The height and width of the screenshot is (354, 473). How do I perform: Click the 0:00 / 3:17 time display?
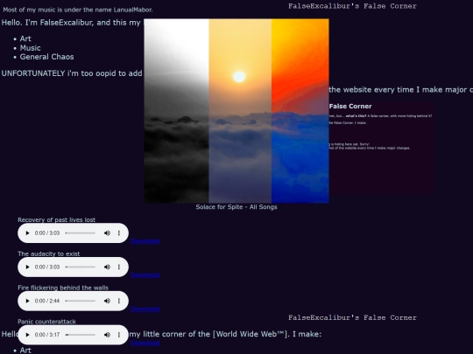[47, 335]
